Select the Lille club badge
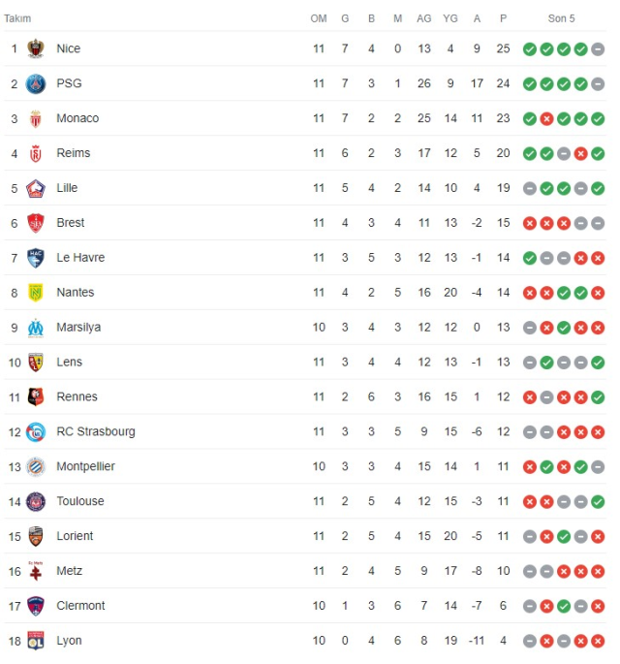 36,188
